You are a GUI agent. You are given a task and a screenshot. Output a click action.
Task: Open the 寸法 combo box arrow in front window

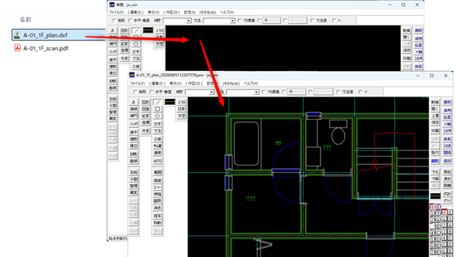click(x=256, y=92)
